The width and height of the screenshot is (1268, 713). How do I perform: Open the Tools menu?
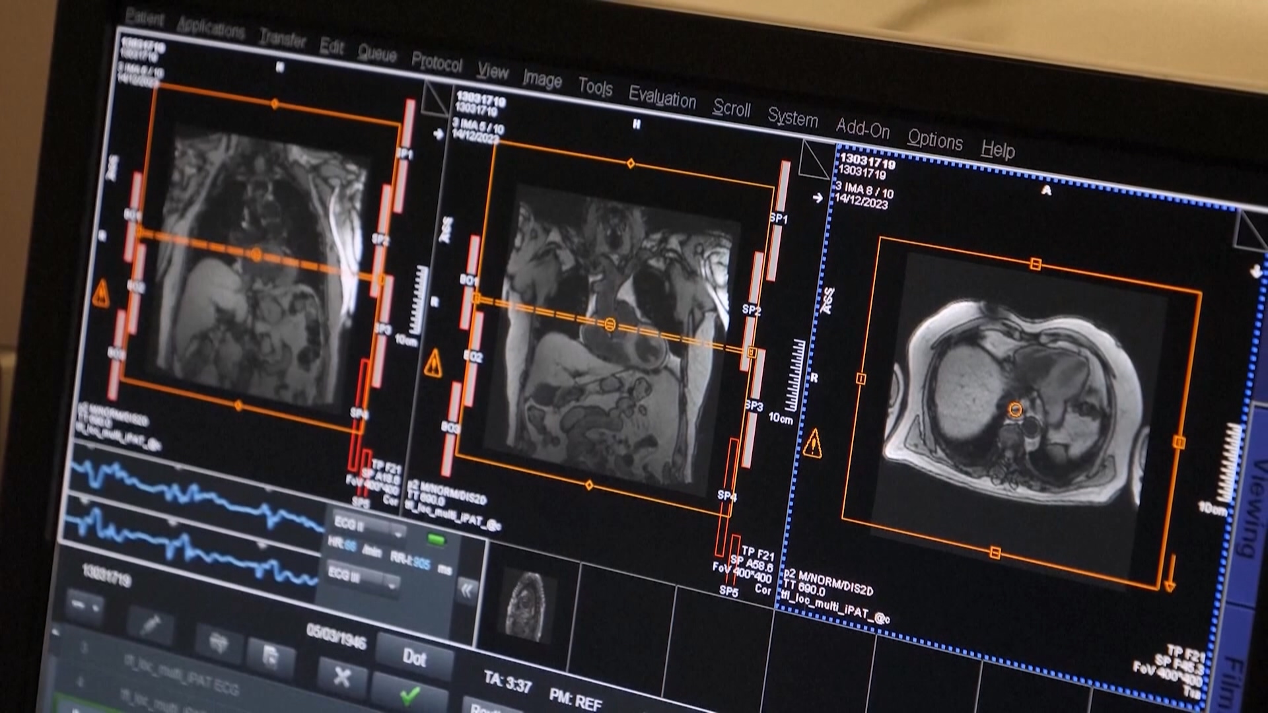pos(595,87)
